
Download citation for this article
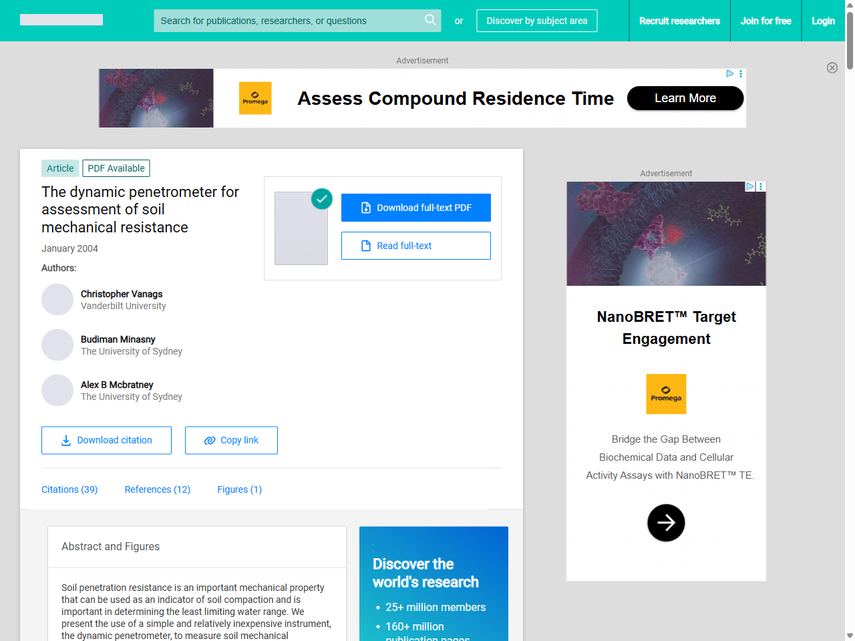pyautogui.click(x=106, y=441)
